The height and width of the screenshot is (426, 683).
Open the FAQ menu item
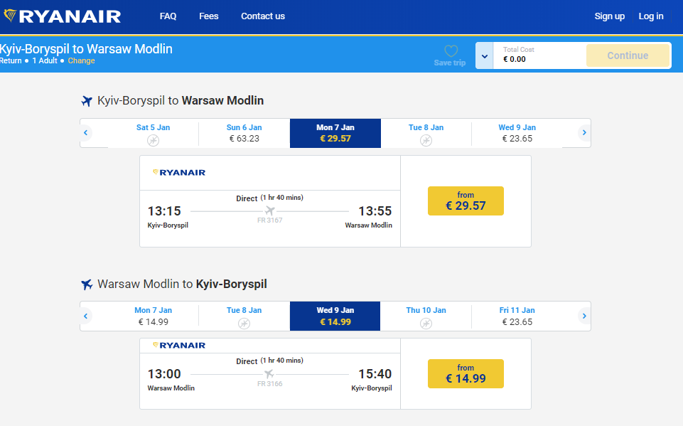coord(168,16)
